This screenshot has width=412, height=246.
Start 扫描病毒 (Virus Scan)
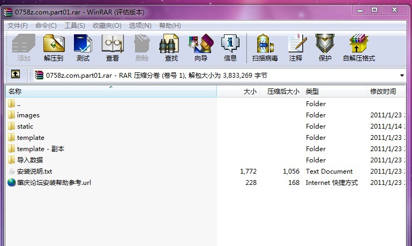pos(265,48)
